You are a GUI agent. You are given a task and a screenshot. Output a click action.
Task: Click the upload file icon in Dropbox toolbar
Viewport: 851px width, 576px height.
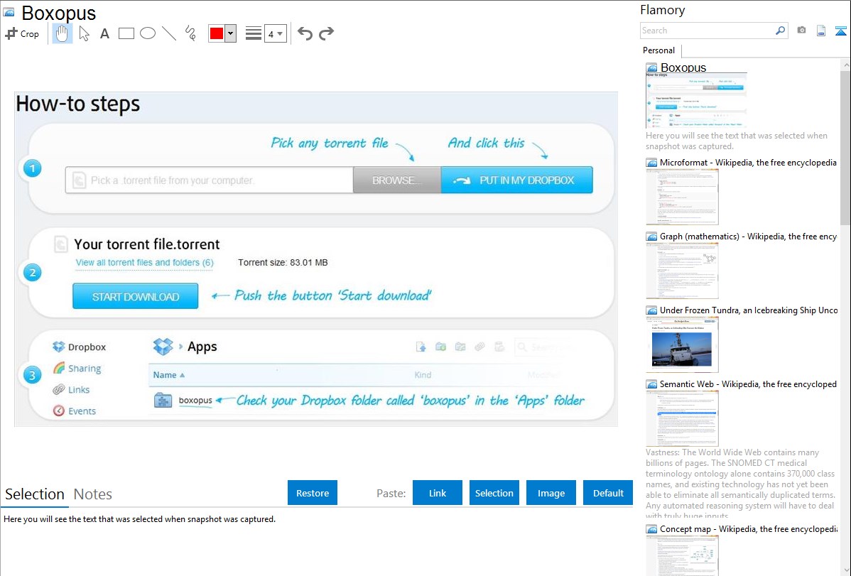click(421, 347)
